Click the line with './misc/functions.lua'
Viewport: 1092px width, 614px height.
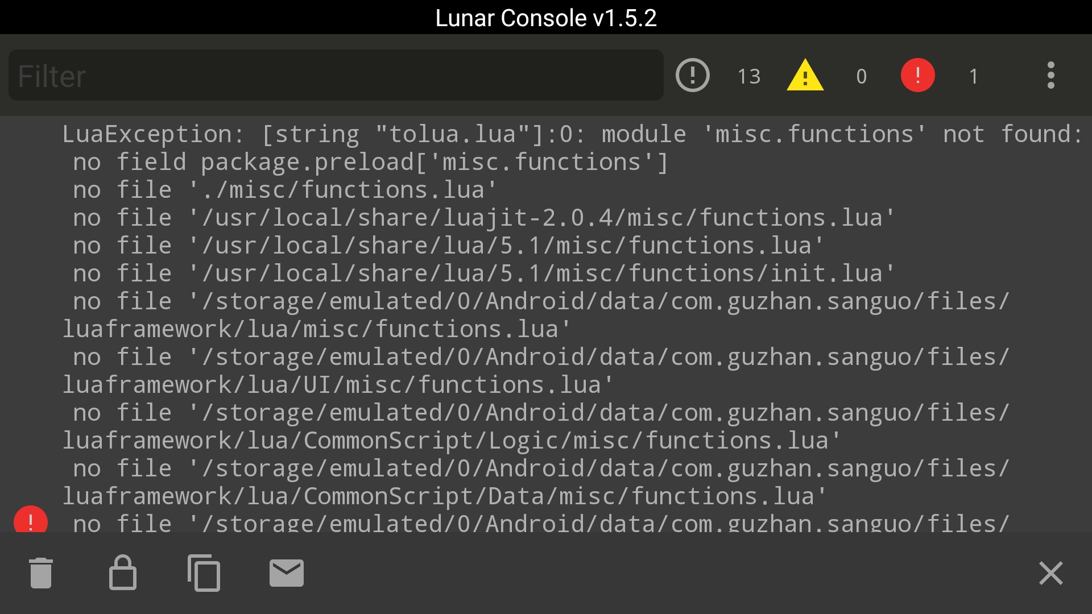[285, 190]
